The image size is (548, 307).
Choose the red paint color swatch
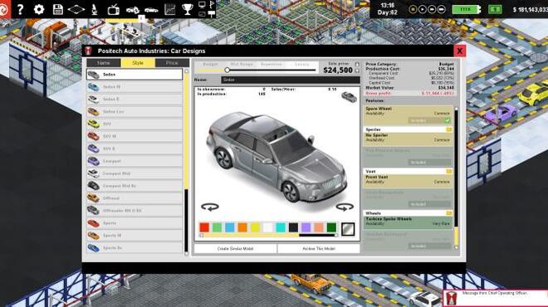tap(204, 227)
